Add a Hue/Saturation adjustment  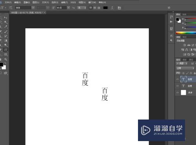click(183, 50)
